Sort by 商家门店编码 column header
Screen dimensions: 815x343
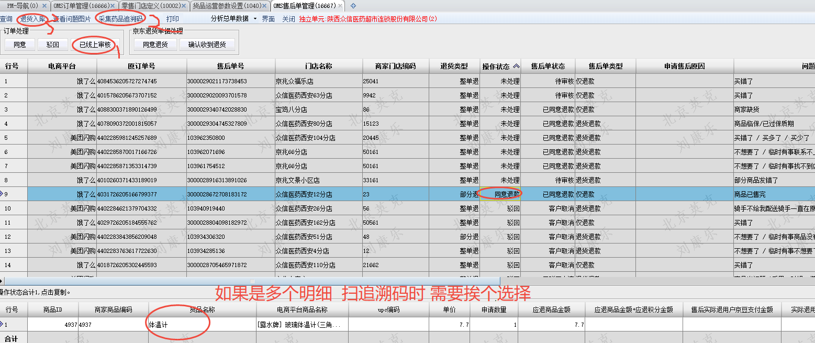click(395, 67)
